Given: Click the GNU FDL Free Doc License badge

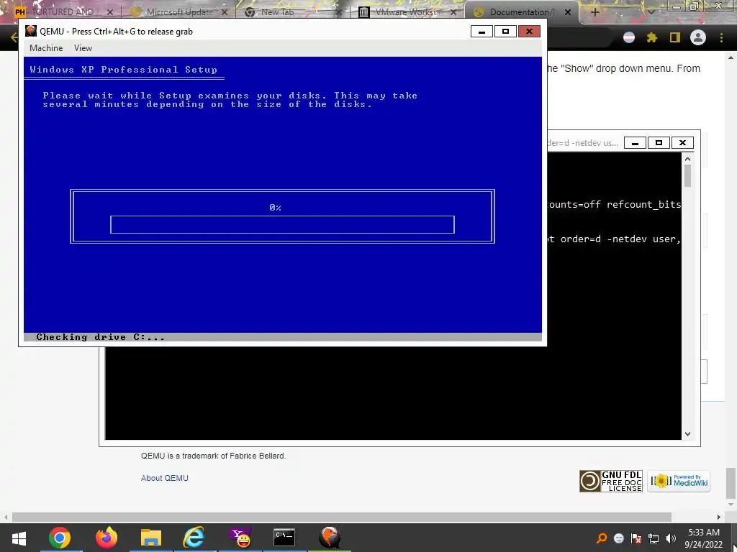Looking at the screenshot, I should point(610,481).
